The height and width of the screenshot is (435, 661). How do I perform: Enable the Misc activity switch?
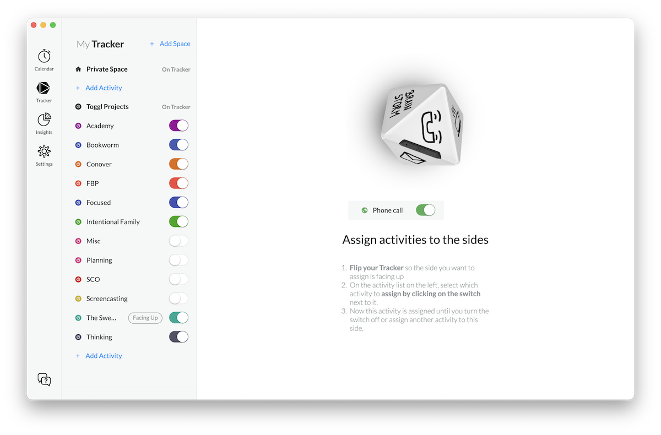pos(178,241)
